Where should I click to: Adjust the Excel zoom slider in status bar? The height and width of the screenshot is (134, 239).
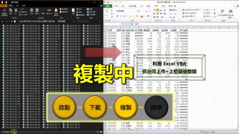pyautogui.click(x=226, y=133)
